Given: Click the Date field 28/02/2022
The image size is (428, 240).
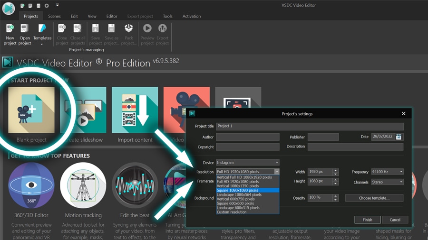Looking at the screenshot, I should 383,137.
